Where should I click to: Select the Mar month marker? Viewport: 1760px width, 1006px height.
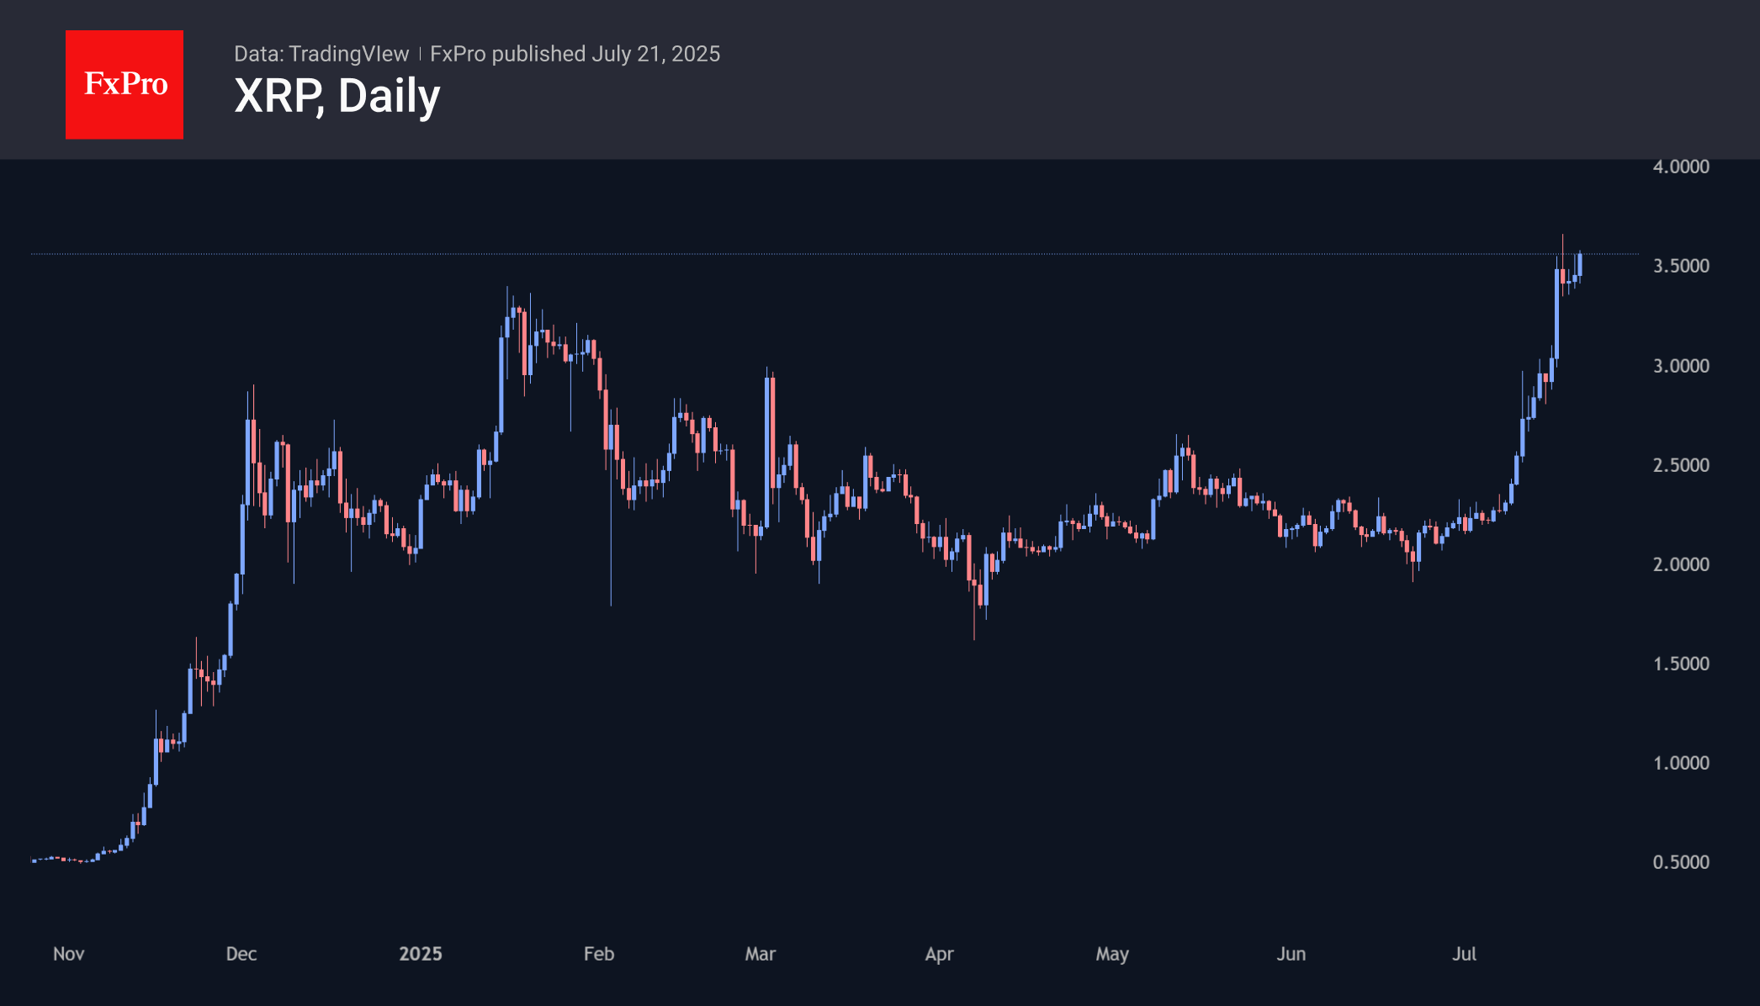[x=761, y=954]
